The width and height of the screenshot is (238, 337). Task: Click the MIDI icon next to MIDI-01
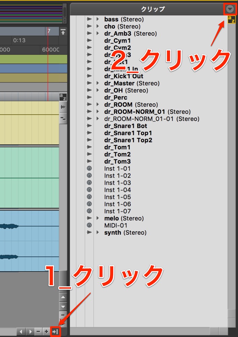[89, 225]
